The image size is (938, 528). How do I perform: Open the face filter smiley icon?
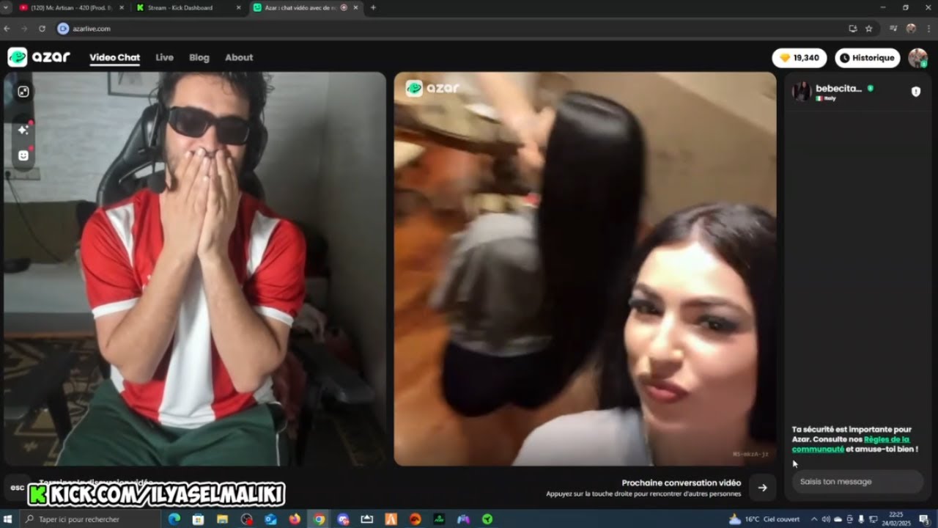tap(23, 155)
